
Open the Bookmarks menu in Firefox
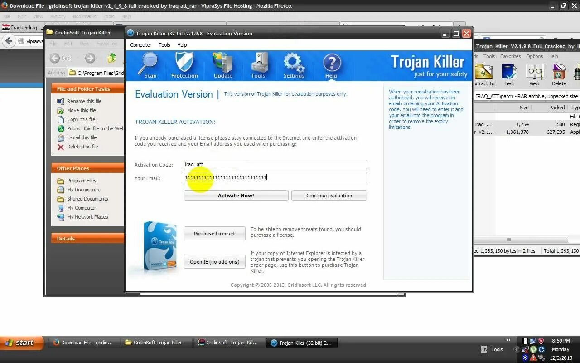click(84, 16)
